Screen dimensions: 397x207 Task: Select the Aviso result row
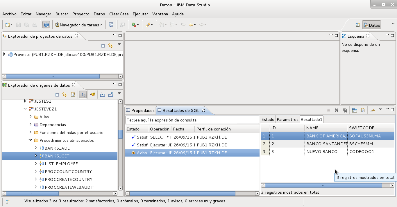(x=192, y=153)
